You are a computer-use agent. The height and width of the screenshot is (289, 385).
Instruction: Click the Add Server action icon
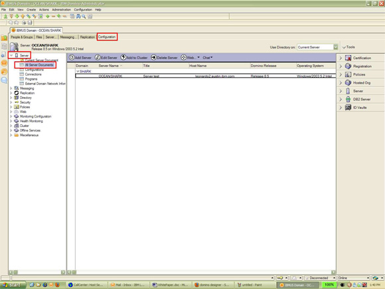pyautogui.click(x=72, y=58)
